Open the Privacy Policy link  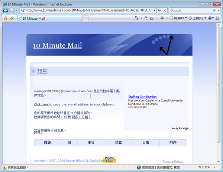[x=172, y=162]
